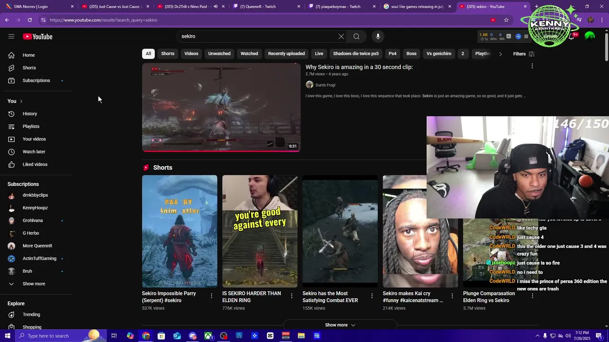Expand Shorts shelf with Show more

click(x=340, y=325)
